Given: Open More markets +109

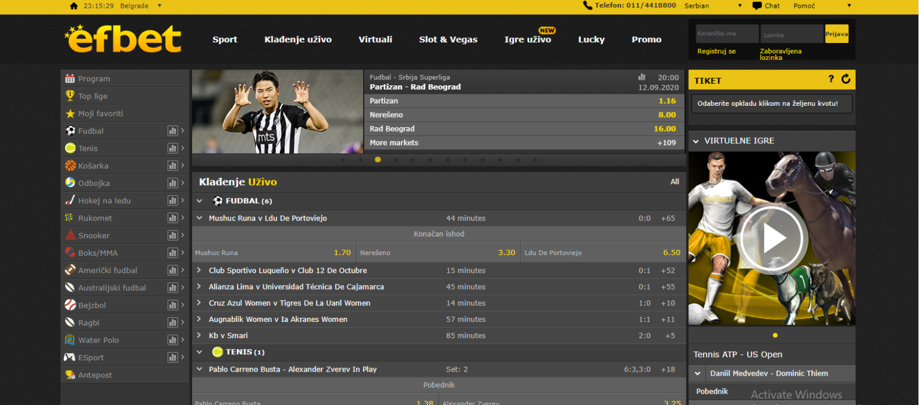Looking at the screenshot, I should [525, 143].
